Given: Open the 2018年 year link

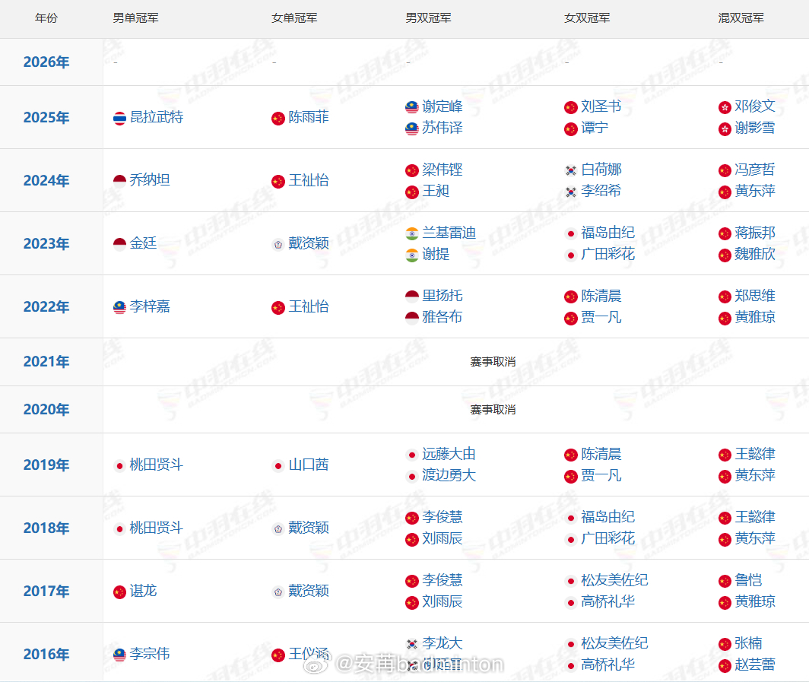Looking at the screenshot, I should point(46,528).
